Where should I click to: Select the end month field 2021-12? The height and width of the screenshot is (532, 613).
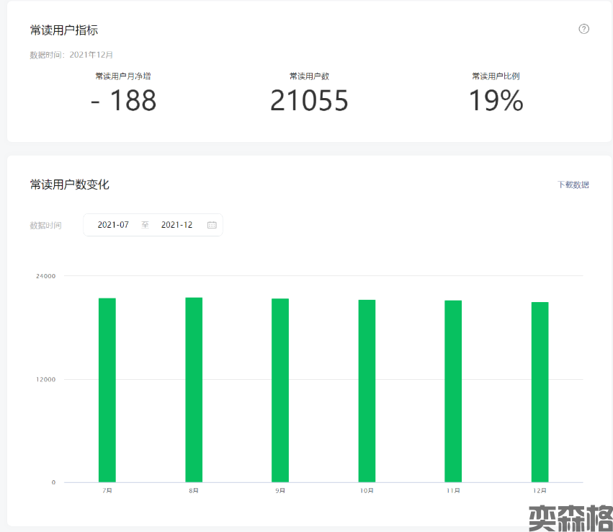(x=176, y=225)
